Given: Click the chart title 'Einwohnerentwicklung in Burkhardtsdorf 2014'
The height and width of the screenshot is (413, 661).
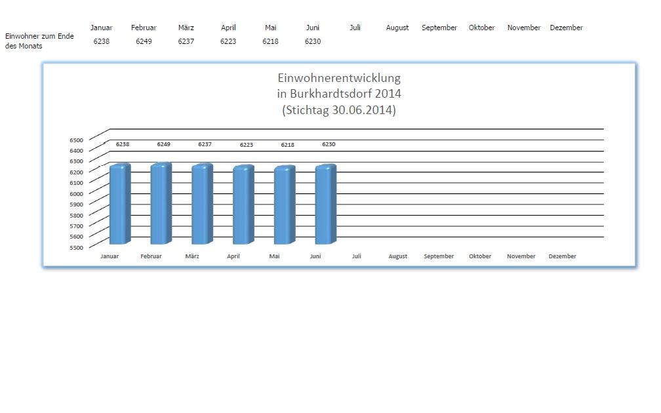Looking at the screenshot, I should click(x=338, y=94).
